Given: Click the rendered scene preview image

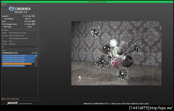Looking at the screenshot, I should 116,53.
